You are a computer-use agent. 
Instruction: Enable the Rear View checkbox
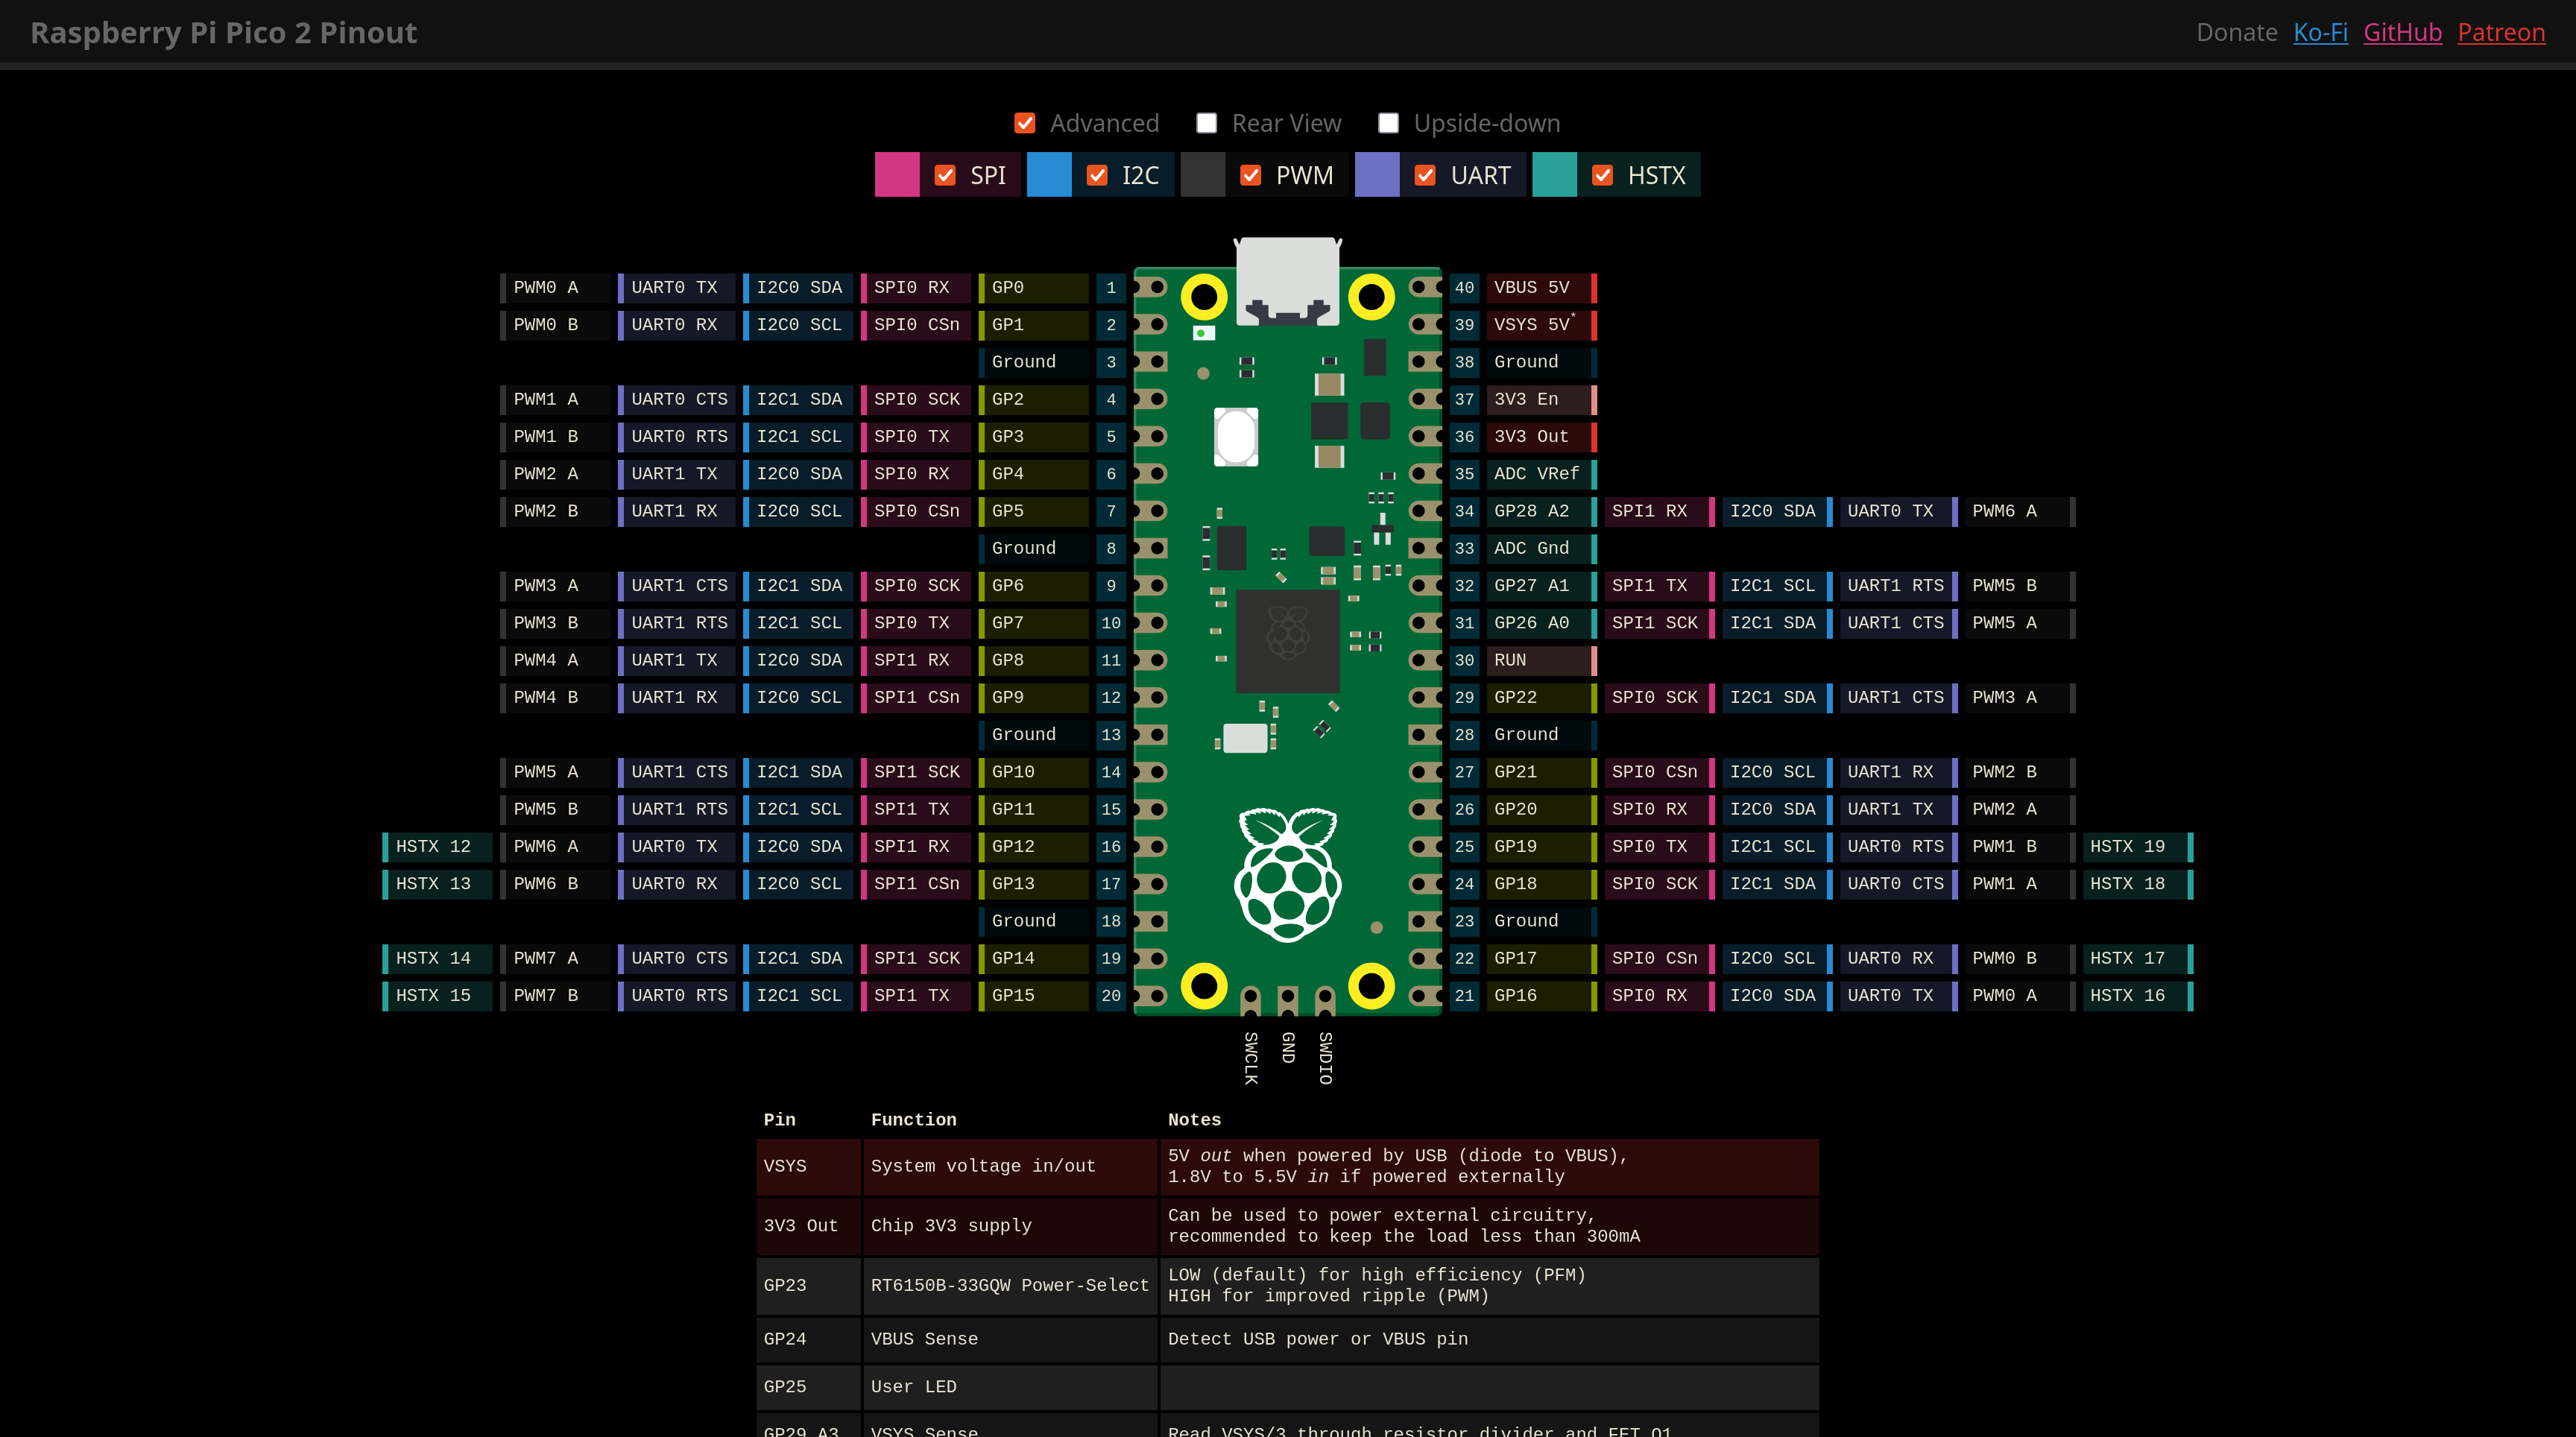[x=1206, y=123]
